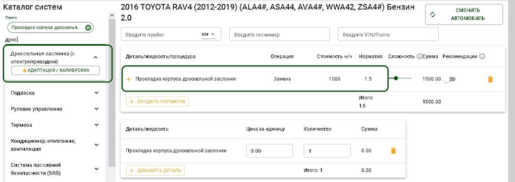
Task: Click the Сменить автомобиль button
Action: pyautogui.click(x=464, y=15)
